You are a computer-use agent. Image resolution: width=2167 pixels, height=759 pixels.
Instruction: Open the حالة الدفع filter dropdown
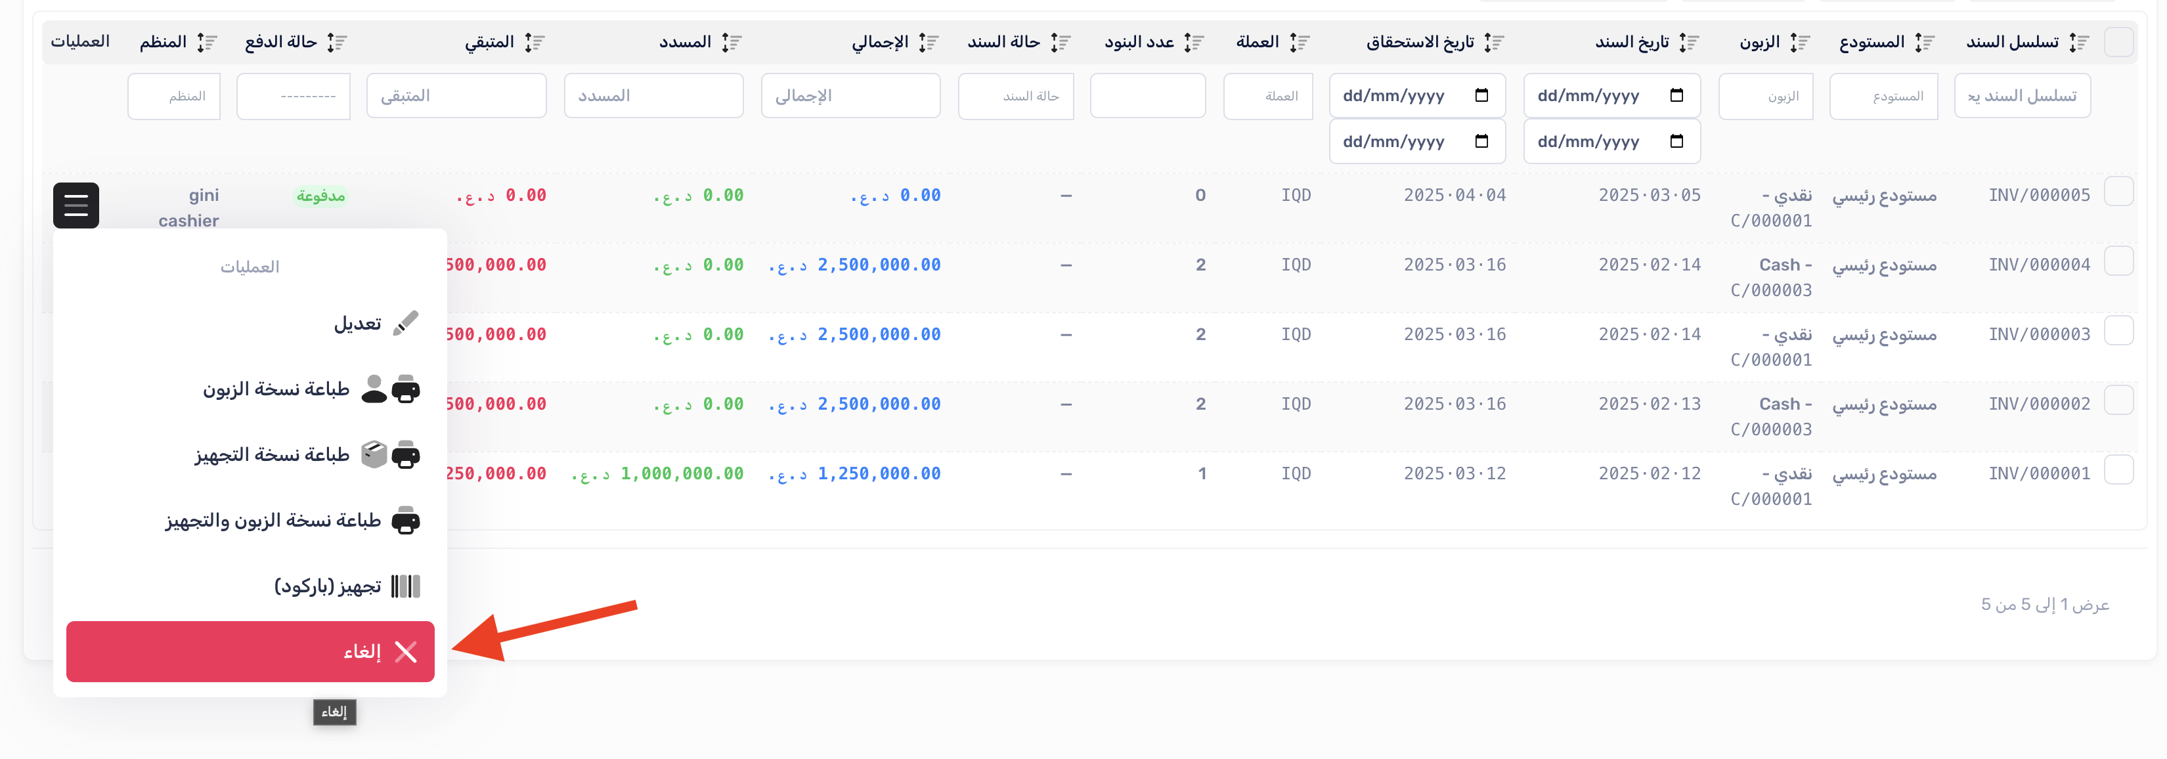(x=293, y=96)
